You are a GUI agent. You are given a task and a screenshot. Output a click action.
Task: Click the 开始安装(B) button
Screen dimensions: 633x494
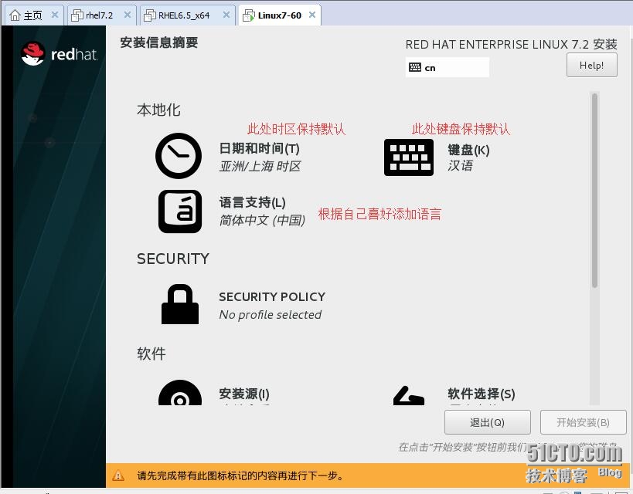coord(583,422)
